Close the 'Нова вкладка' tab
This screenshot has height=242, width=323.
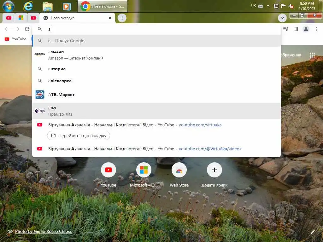click(x=110, y=18)
